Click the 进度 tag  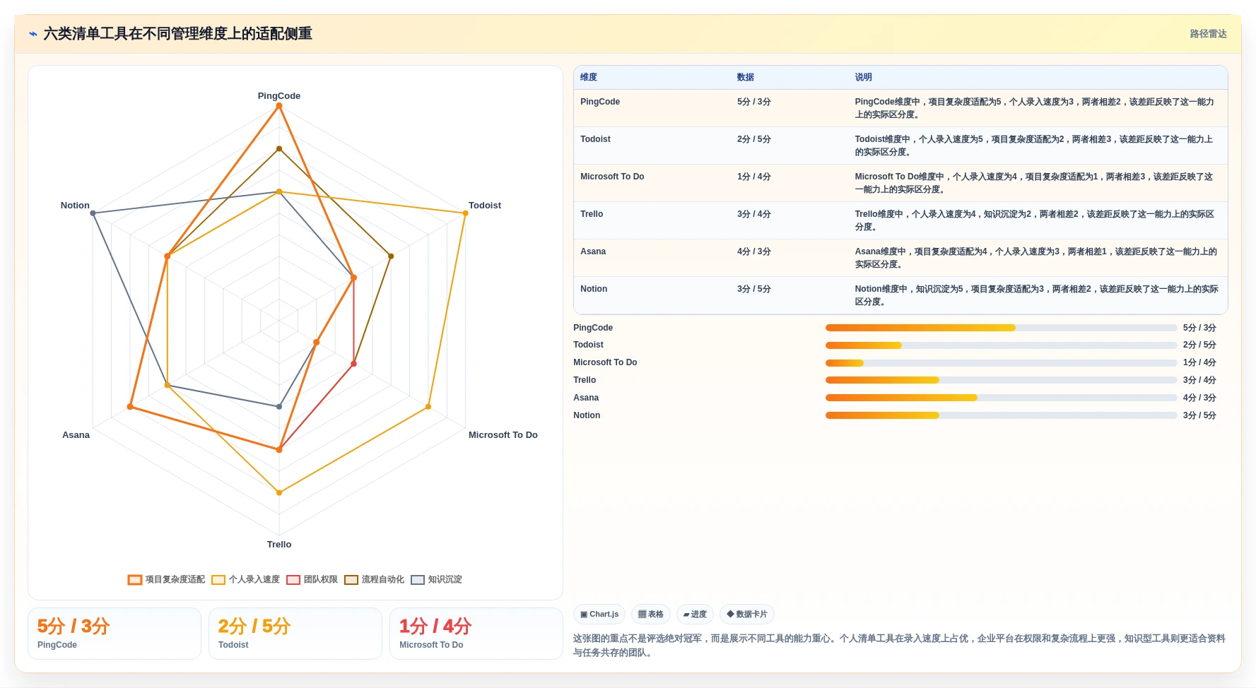pyautogui.click(x=695, y=614)
